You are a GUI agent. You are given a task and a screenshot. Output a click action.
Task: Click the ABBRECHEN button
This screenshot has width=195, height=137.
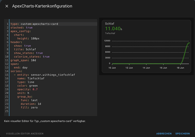[164, 134]
